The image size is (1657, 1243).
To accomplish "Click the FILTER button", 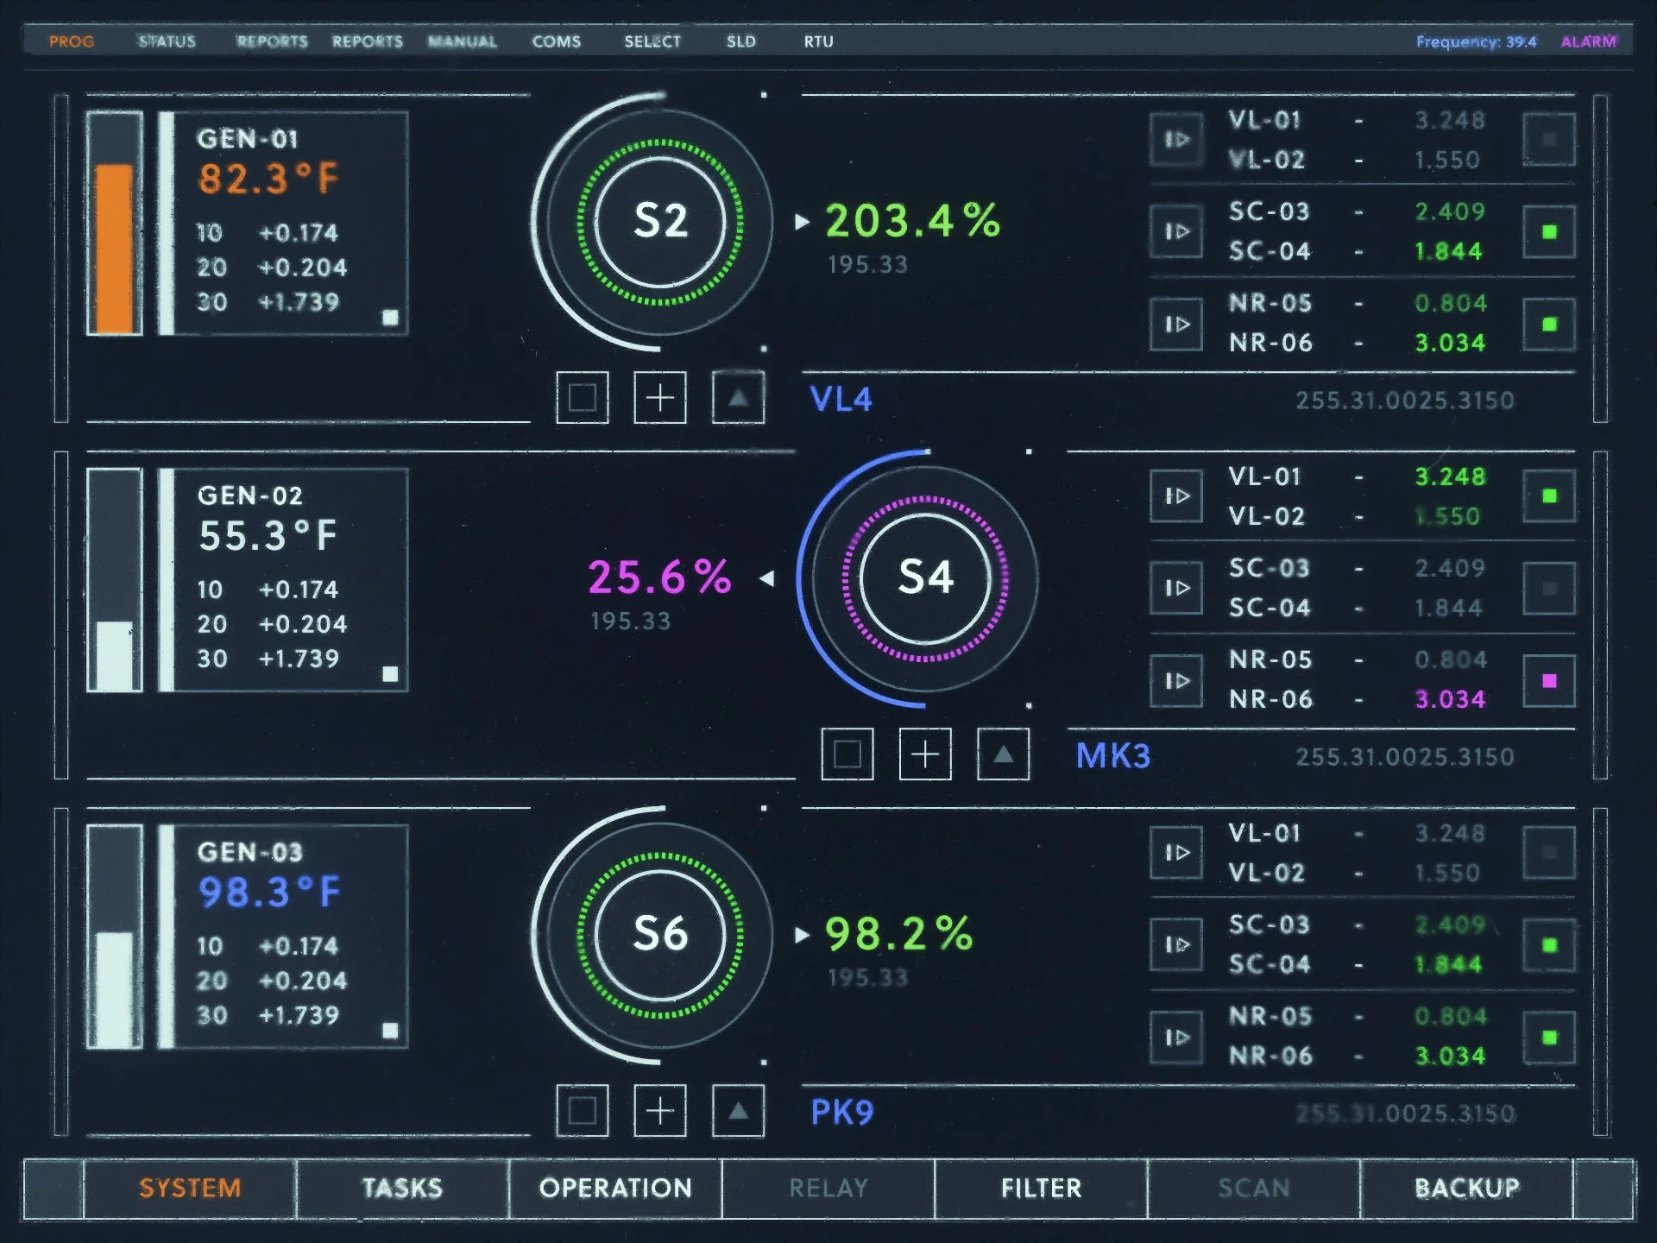I will (x=1041, y=1189).
